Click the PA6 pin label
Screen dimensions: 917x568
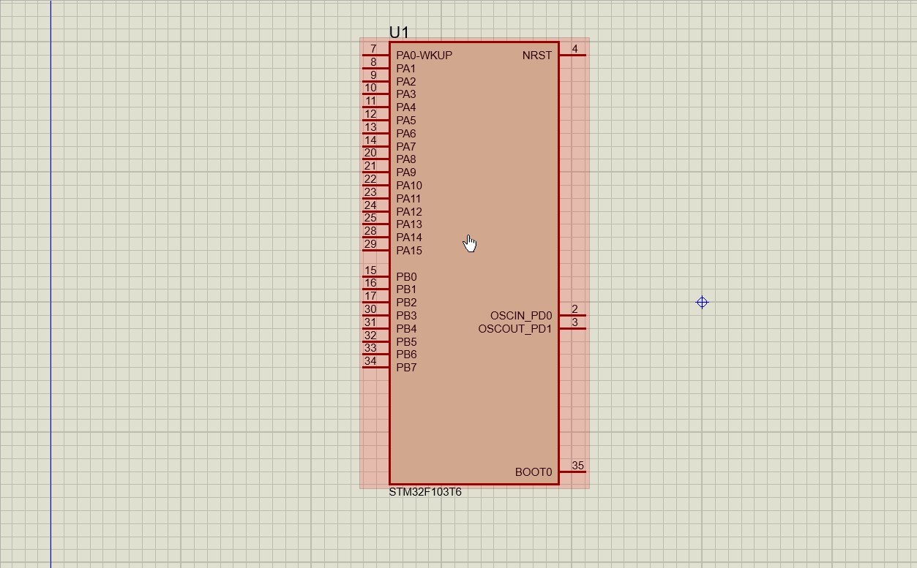(406, 134)
